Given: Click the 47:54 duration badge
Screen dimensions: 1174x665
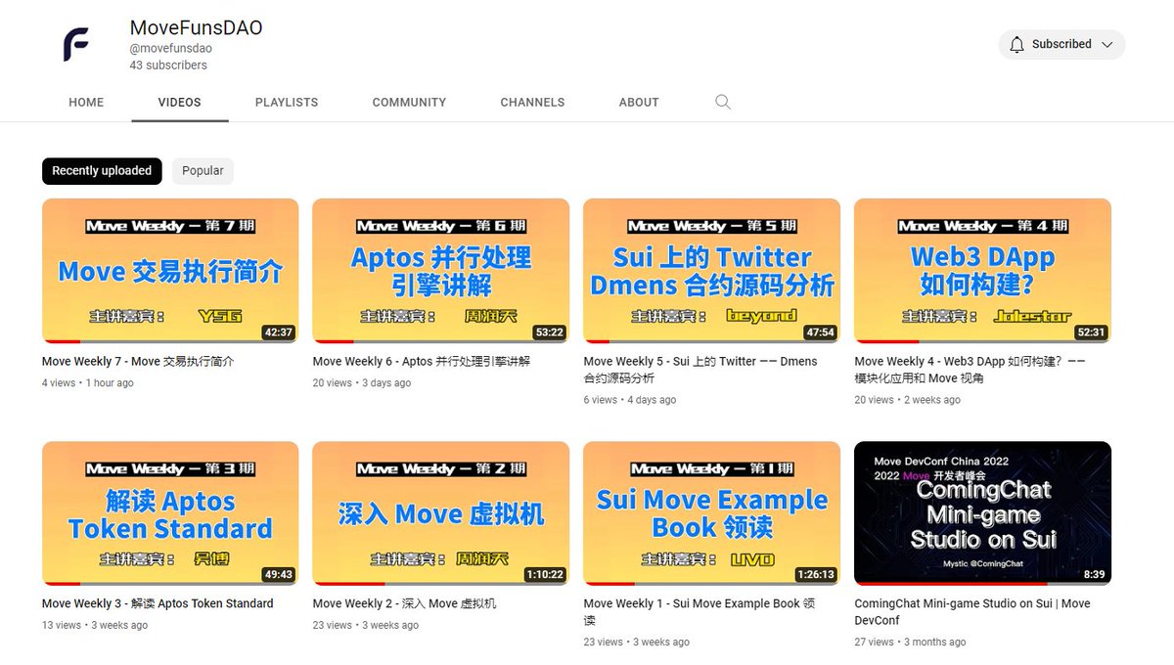Looking at the screenshot, I should point(820,332).
